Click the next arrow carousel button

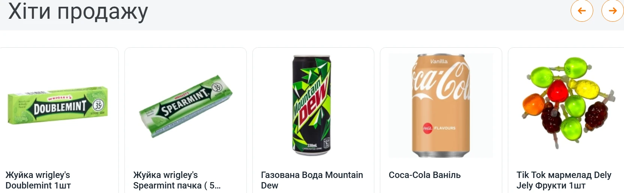612,11
